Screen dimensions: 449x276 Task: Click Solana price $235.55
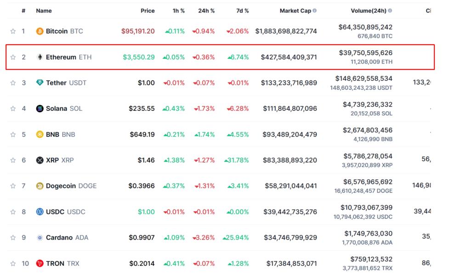[x=142, y=109]
